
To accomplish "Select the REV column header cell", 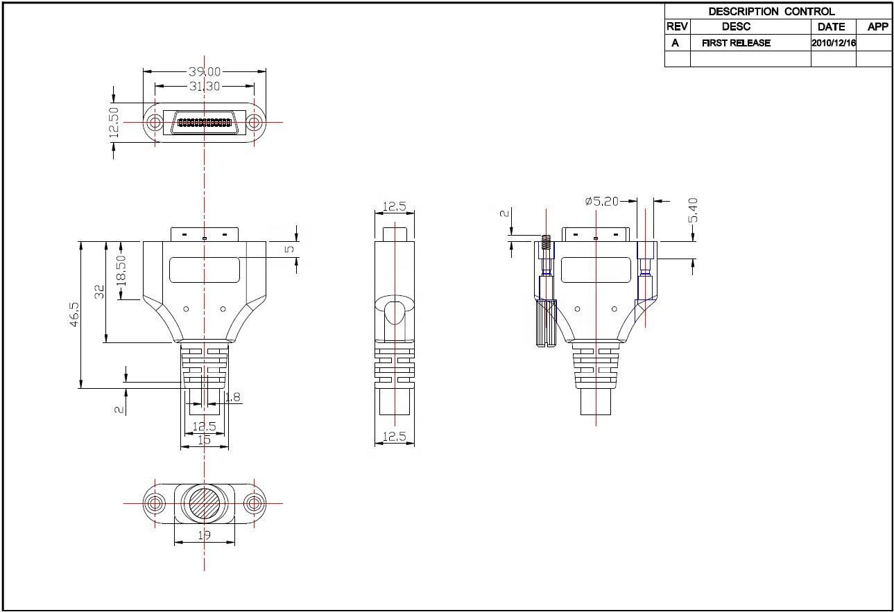I will pyautogui.click(x=677, y=27).
